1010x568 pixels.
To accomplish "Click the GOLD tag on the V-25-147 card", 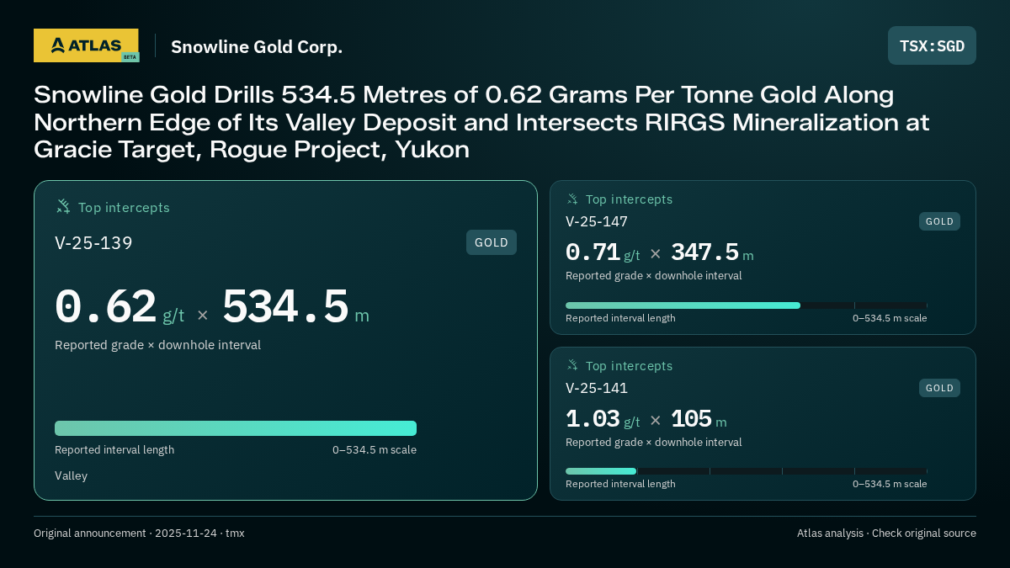I will click(939, 221).
